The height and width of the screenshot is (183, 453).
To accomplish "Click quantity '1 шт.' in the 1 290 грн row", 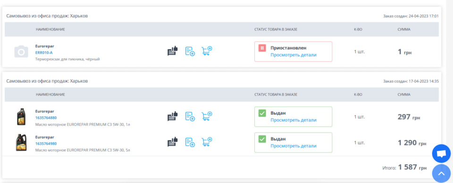I will [x=360, y=142].
